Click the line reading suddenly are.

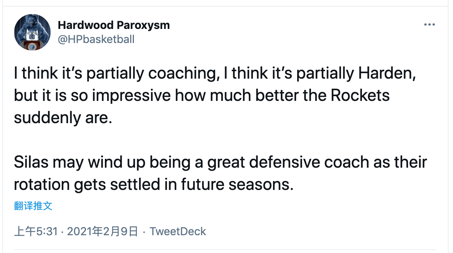pyautogui.click(x=63, y=118)
